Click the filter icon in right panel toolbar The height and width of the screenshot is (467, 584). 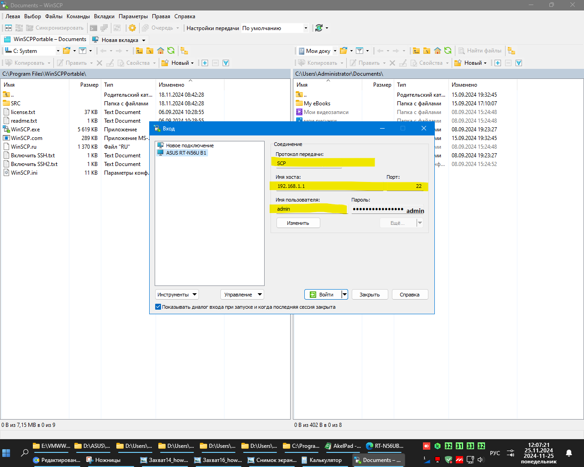coord(360,51)
